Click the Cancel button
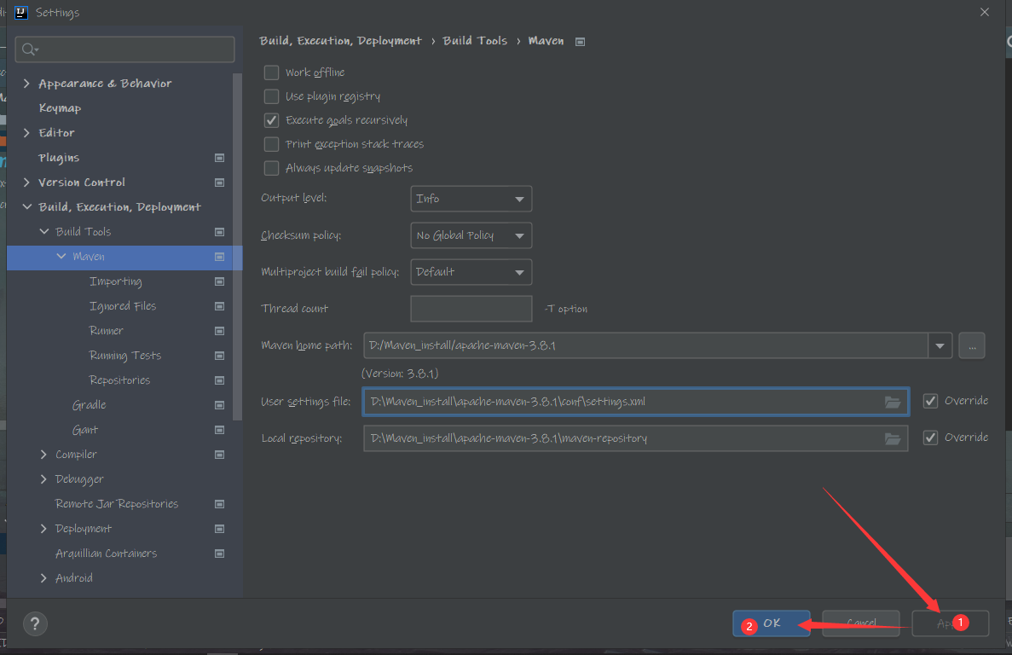Viewport: 1012px width, 655px height. 861,623
